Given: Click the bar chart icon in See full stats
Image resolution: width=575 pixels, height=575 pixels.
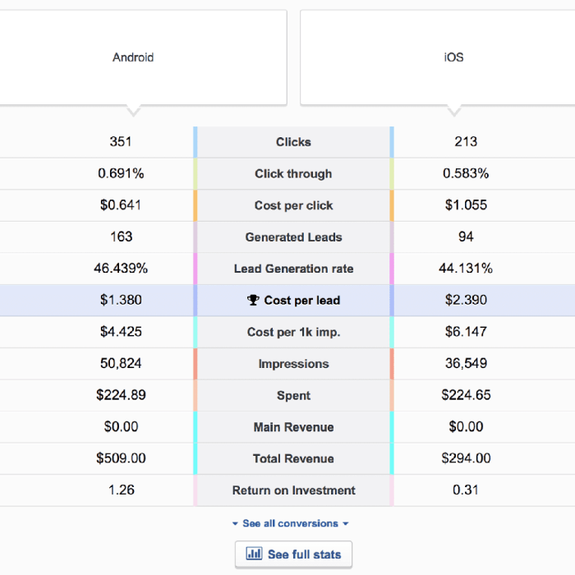Looking at the screenshot, I should pos(255,554).
